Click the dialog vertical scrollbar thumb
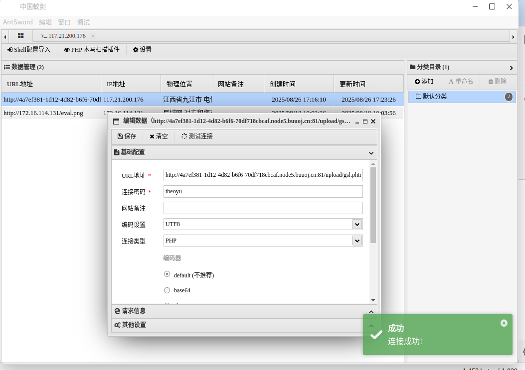 373,205
